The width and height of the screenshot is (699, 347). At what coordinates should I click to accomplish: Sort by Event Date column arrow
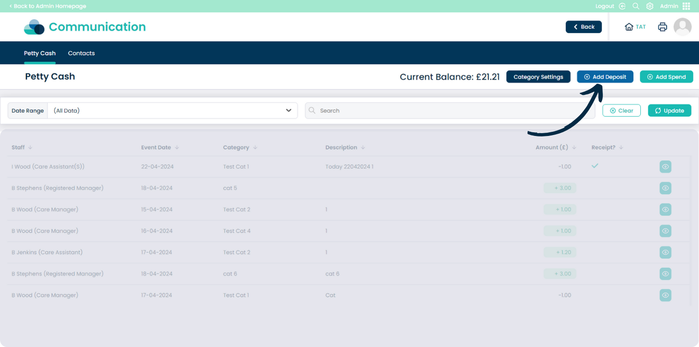(x=177, y=147)
